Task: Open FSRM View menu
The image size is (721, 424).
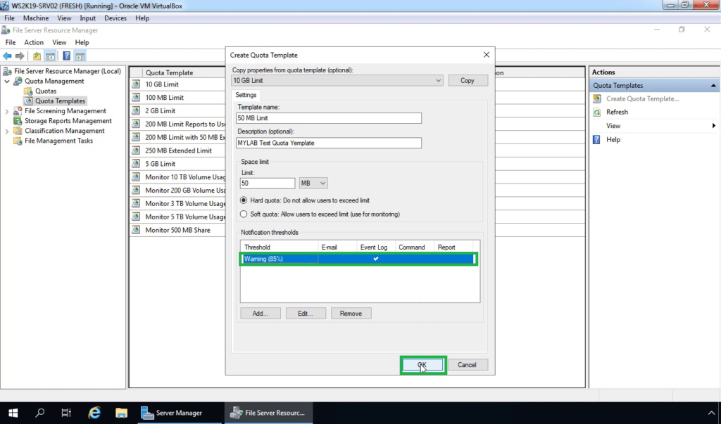Action: [59, 42]
